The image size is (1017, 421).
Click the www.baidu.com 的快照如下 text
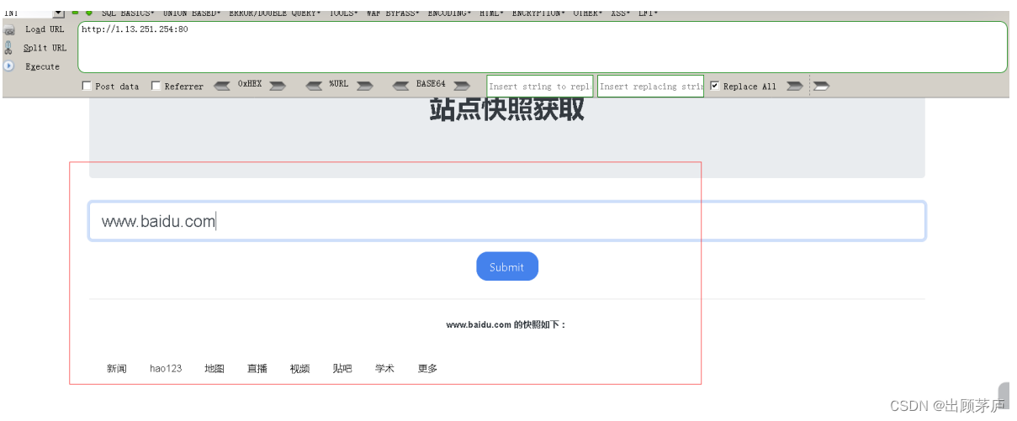(x=506, y=325)
